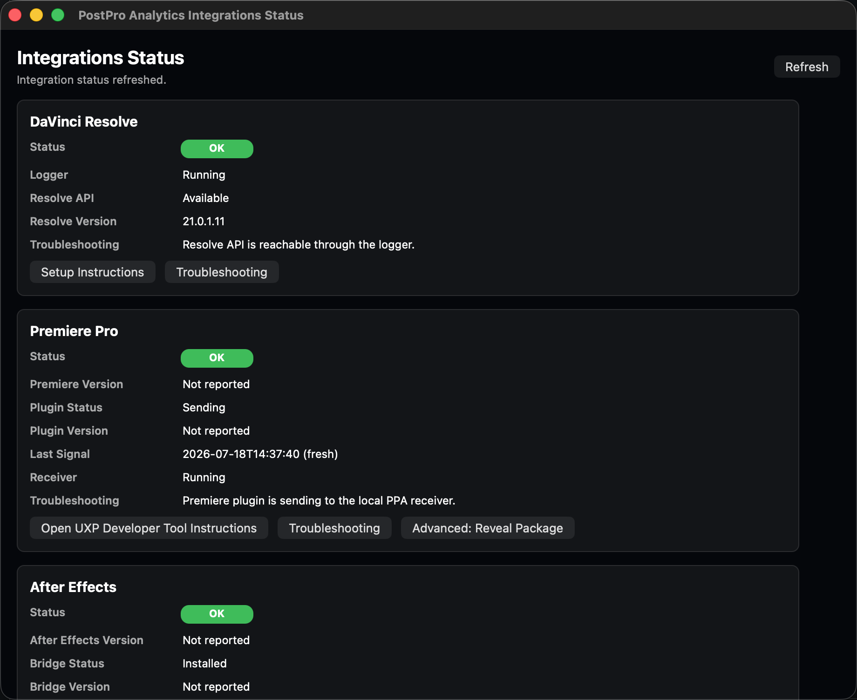Click the Resolve API value Available

tap(206, 198)
